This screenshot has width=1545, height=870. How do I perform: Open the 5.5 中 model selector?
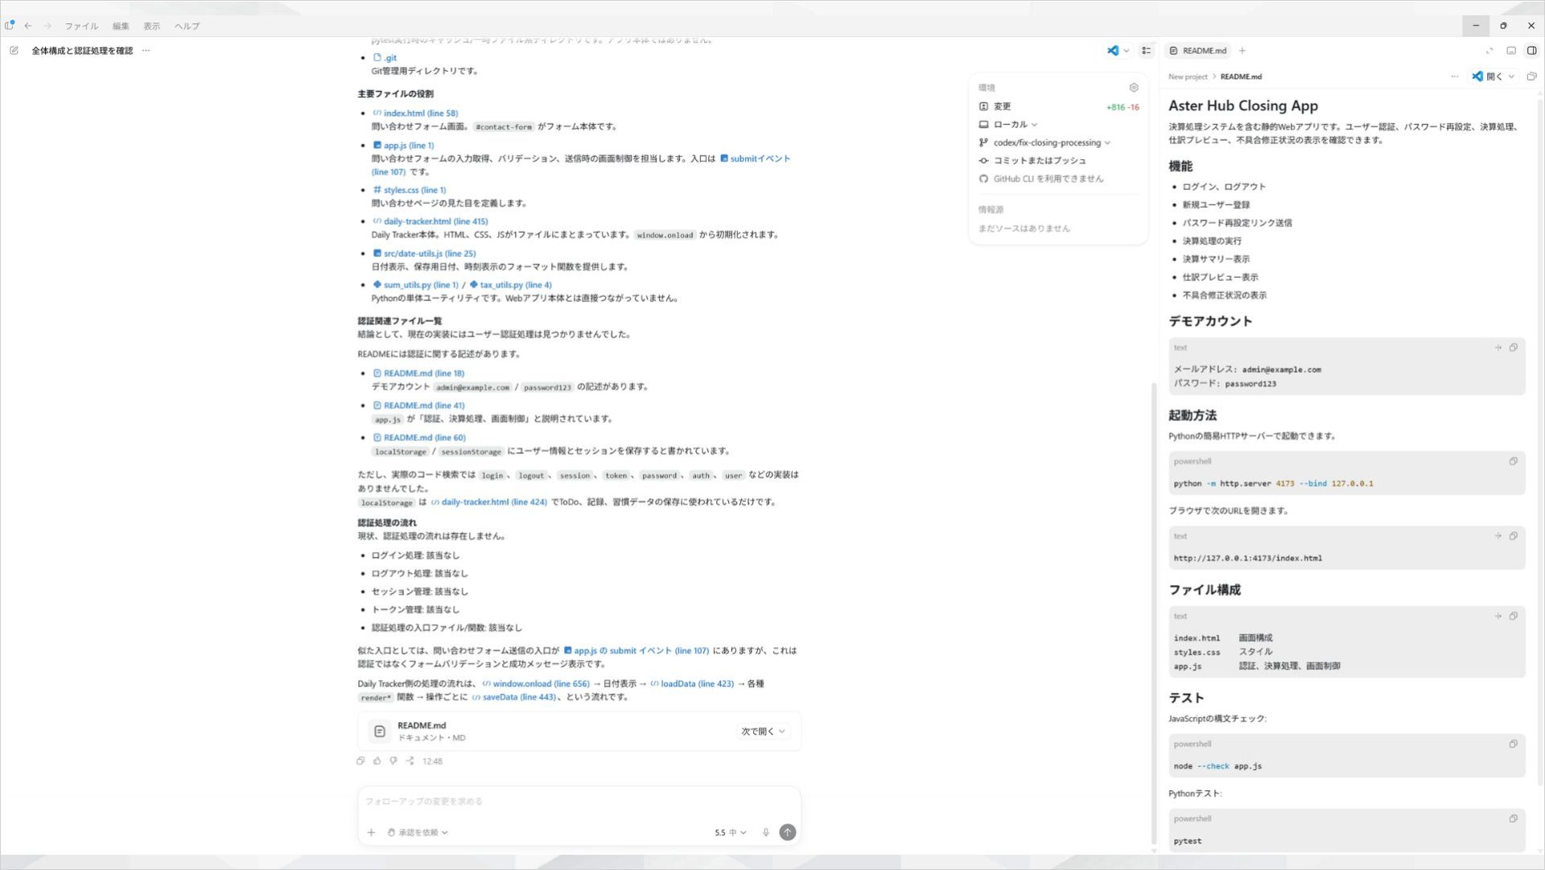point(731,833)
